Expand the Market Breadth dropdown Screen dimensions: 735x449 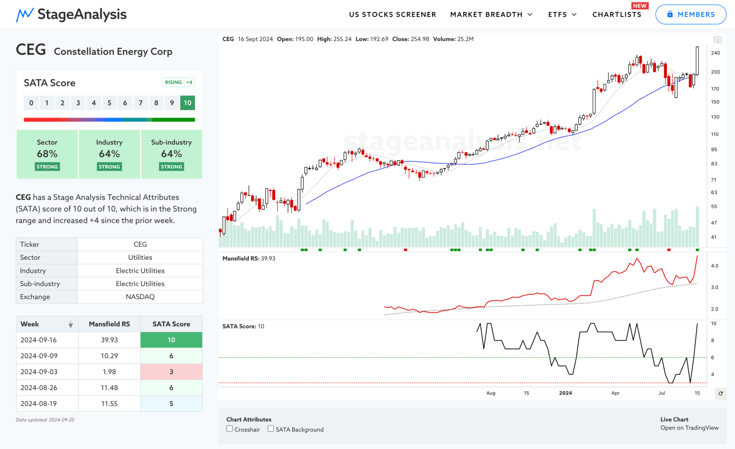491,14
